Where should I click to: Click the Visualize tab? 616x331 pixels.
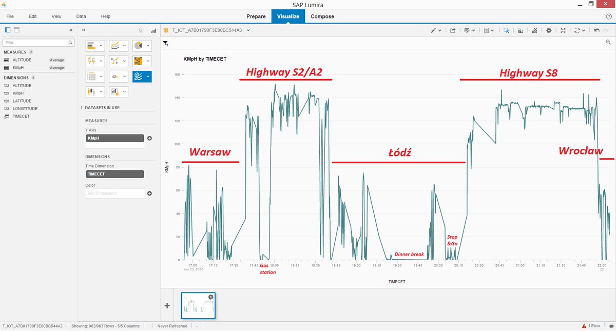click(288, 16)
